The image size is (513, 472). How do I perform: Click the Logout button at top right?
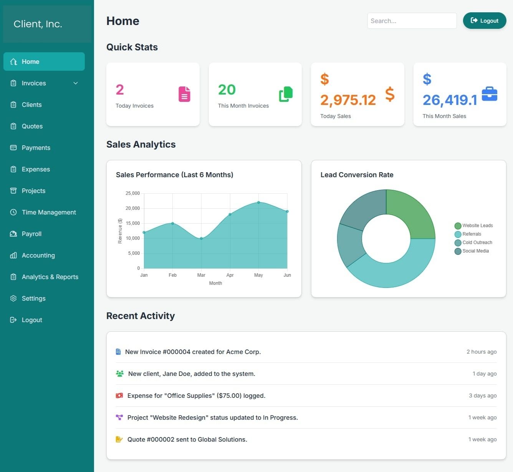pyautogui.click(x=484, y=21)
